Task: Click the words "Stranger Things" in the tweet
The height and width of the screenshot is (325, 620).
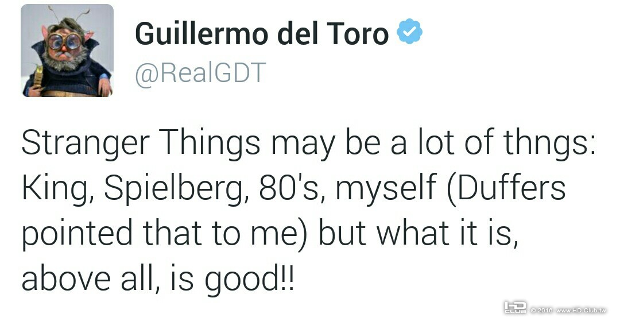Action: point(141,143)
